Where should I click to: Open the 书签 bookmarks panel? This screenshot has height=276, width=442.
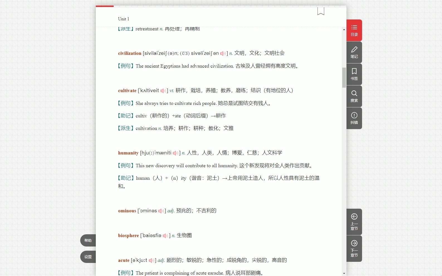tap(354, 74)
